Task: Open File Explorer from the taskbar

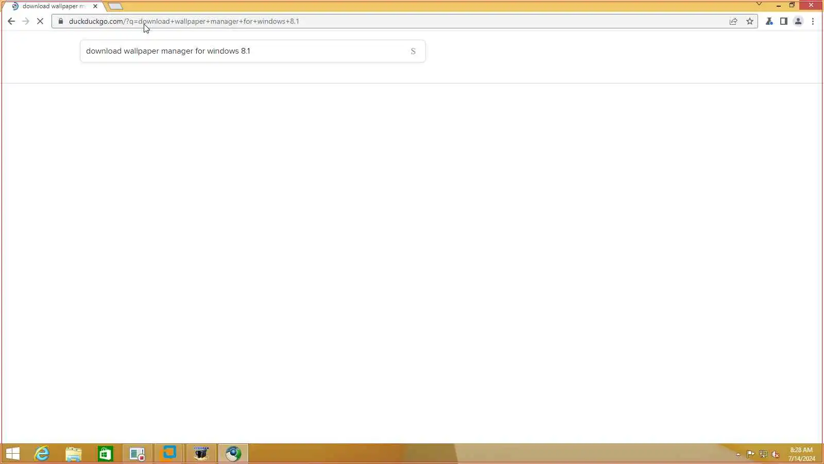Action: pos(74,454)
